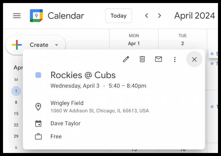Click the address 1060 W Addison St

[x=100, y=111]
